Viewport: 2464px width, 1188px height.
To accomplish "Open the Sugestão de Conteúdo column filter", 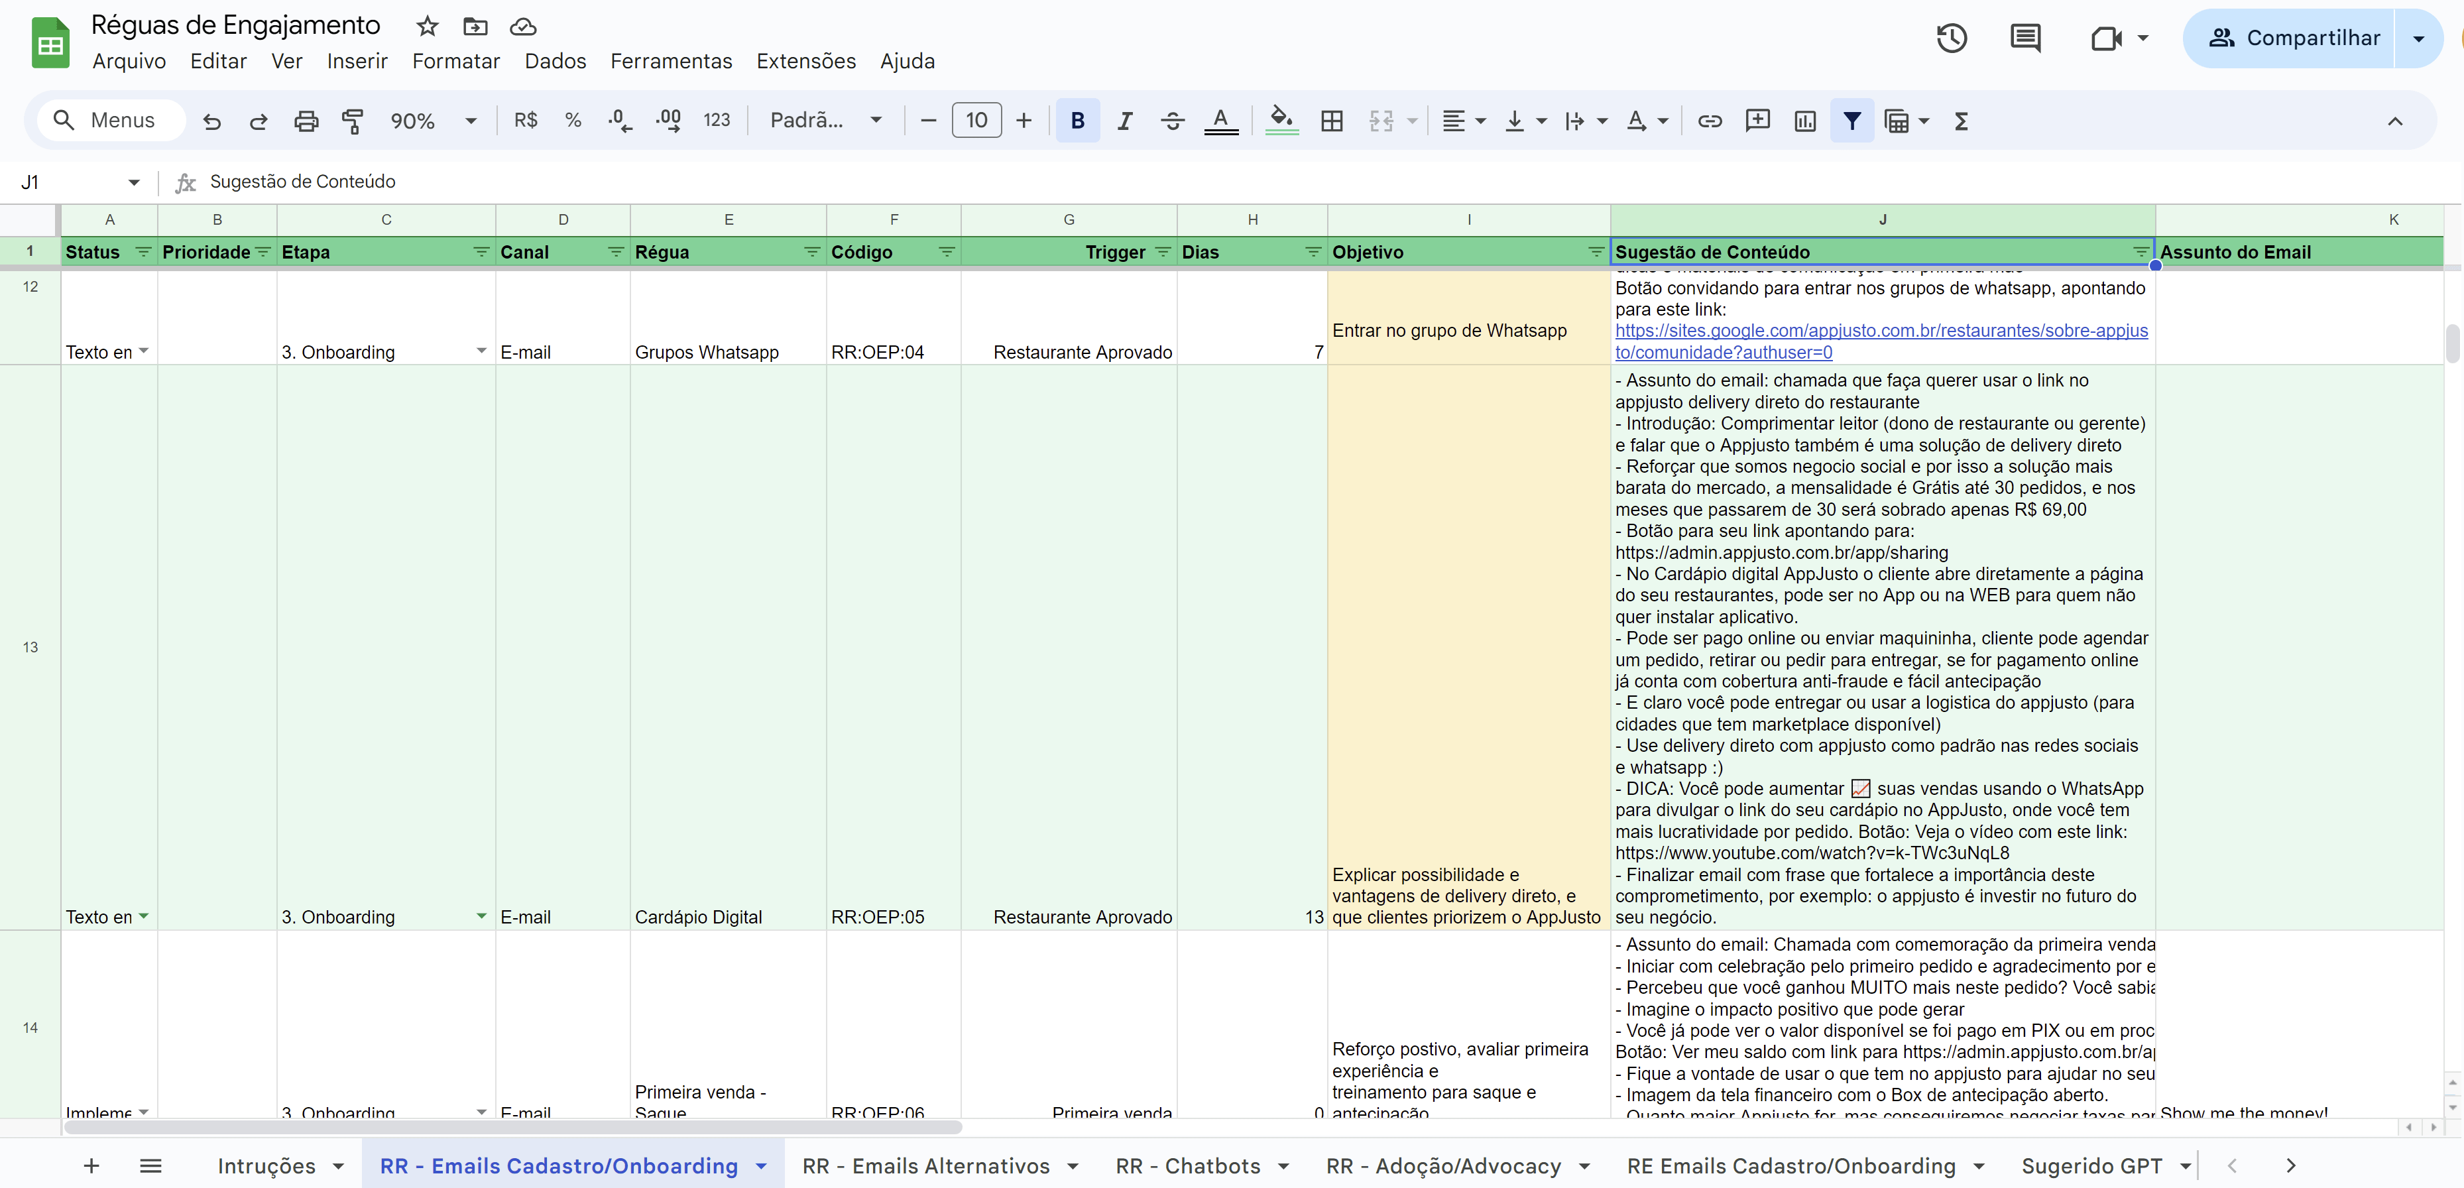I will point(2141,251).
